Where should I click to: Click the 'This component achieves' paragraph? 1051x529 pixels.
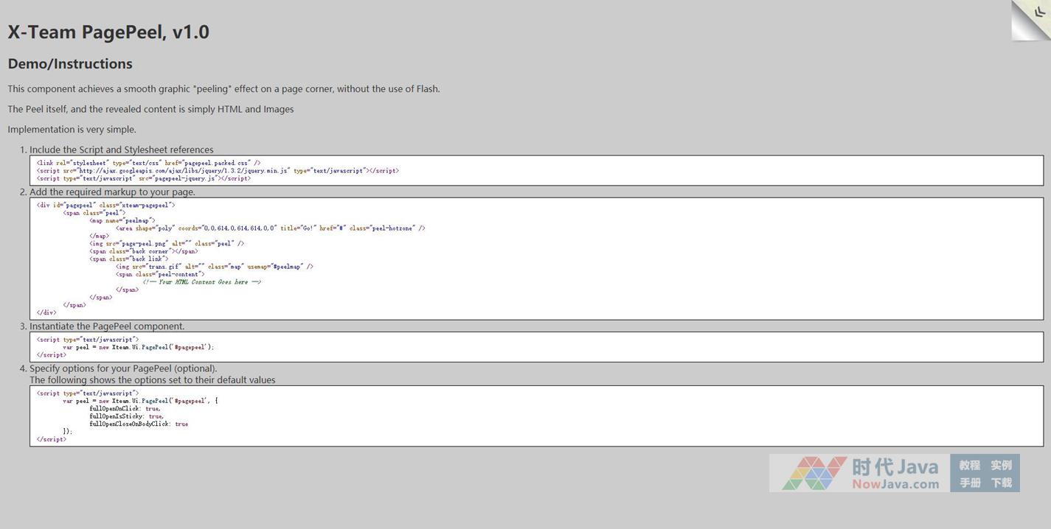(x=223, y=89)
